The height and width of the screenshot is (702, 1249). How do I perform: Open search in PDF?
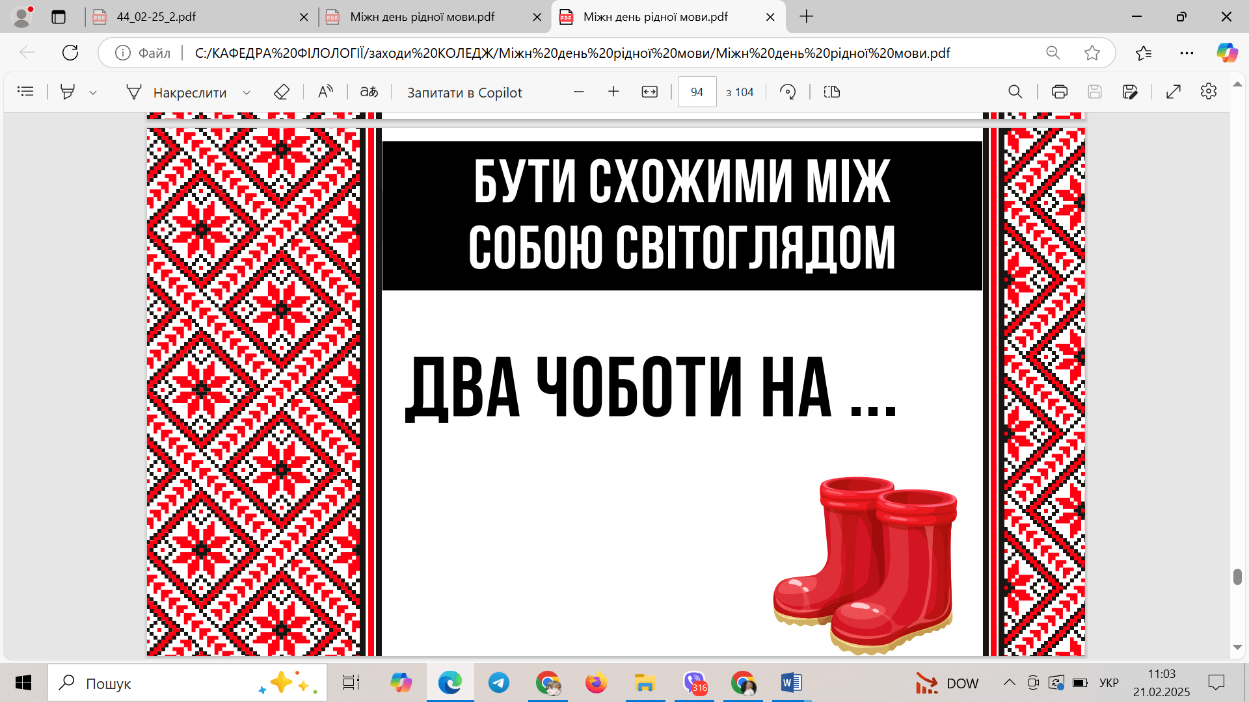1015,92
